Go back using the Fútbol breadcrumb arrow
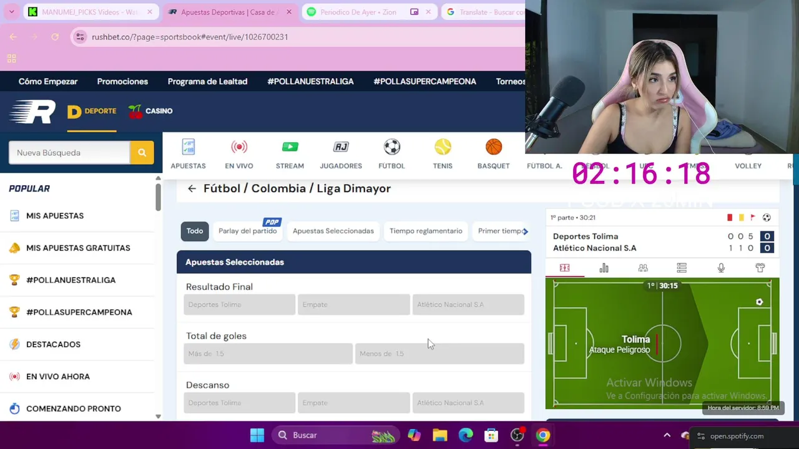This screenshot has height=449, width=799. 192,188
